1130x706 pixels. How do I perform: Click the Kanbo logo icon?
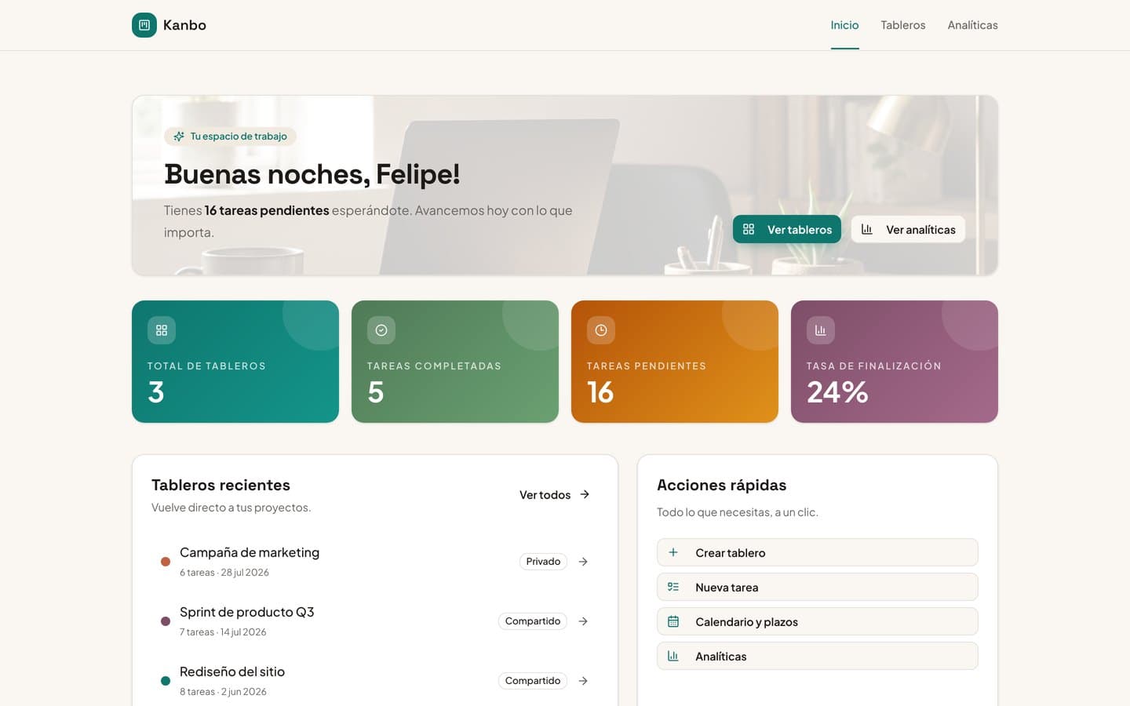click(x=144, y=25)
